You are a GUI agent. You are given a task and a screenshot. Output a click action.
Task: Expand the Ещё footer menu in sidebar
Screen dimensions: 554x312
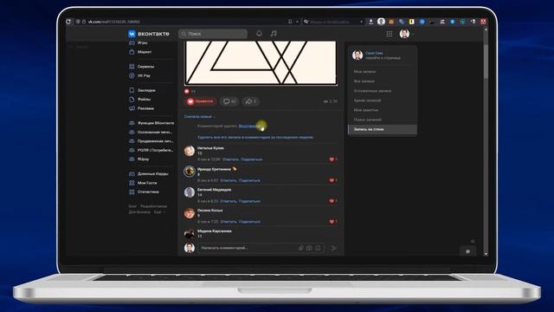(159, 211)
